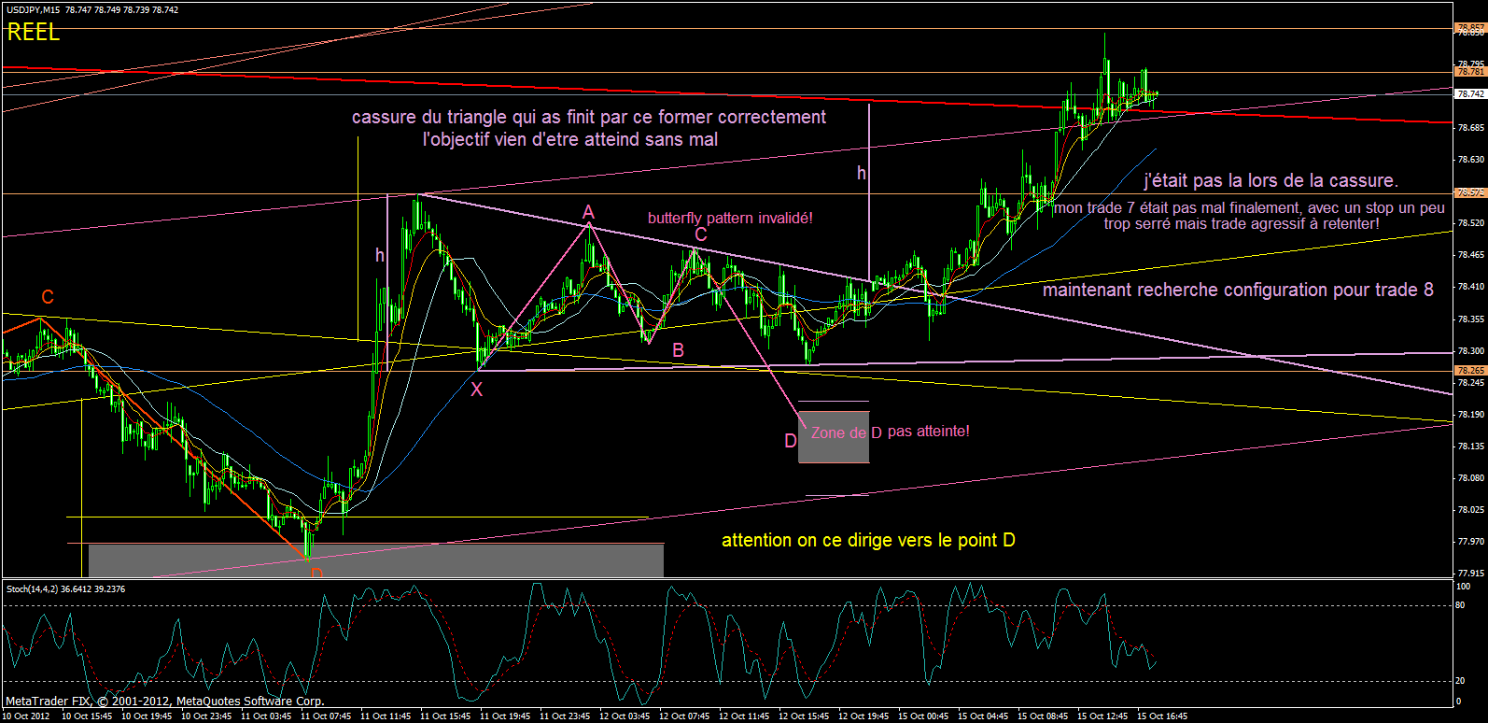Select the 'cassure du triangle' annotation line
Screen dimensions: 1488x723
pos(589,117)
